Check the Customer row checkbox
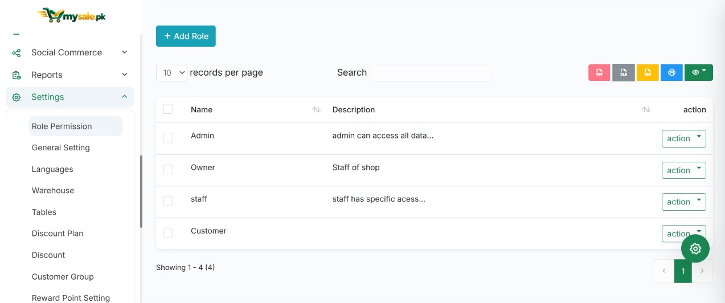The width and height of the screenshot is (725, 303). click(167, 232)
